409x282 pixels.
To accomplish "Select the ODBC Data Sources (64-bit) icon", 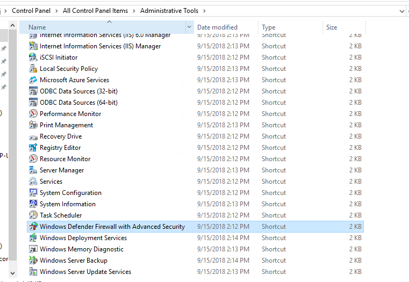I will 33,103.
